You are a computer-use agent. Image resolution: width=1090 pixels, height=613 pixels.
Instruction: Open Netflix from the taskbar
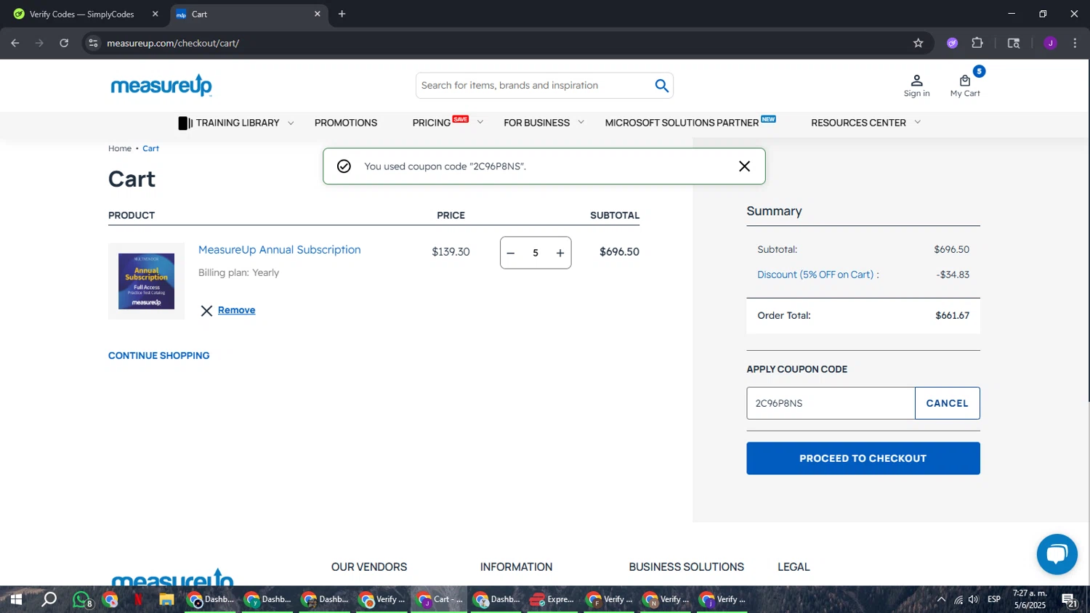pyautogui.click(x=138, y=600)
